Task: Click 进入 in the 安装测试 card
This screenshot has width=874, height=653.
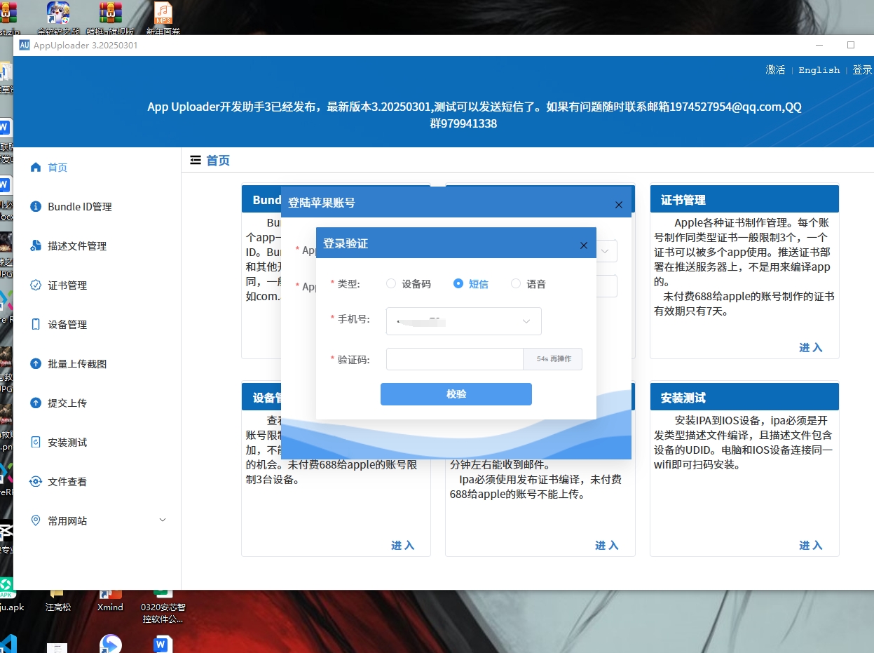Action: 811,546
